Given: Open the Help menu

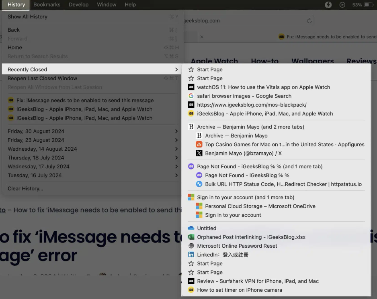Looking at the screenshot, I should [130, 5].
